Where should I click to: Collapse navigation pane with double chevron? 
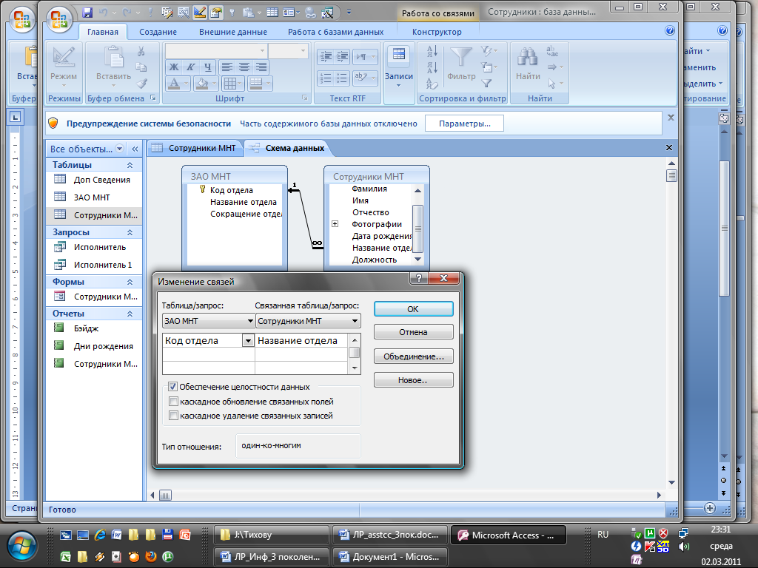[135, 149]
